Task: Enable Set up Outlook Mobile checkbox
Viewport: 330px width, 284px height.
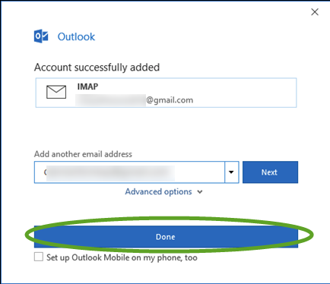Action: pos(39,257)
